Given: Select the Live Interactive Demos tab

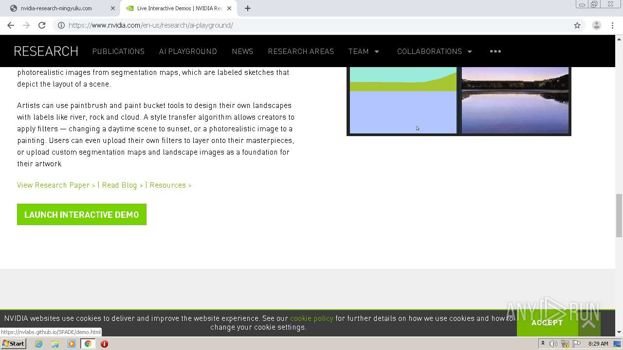Looking at the screenshot, I should click(179, 8).
